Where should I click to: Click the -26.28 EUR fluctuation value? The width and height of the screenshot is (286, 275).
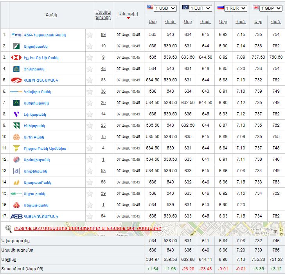[x=188, y=269]
